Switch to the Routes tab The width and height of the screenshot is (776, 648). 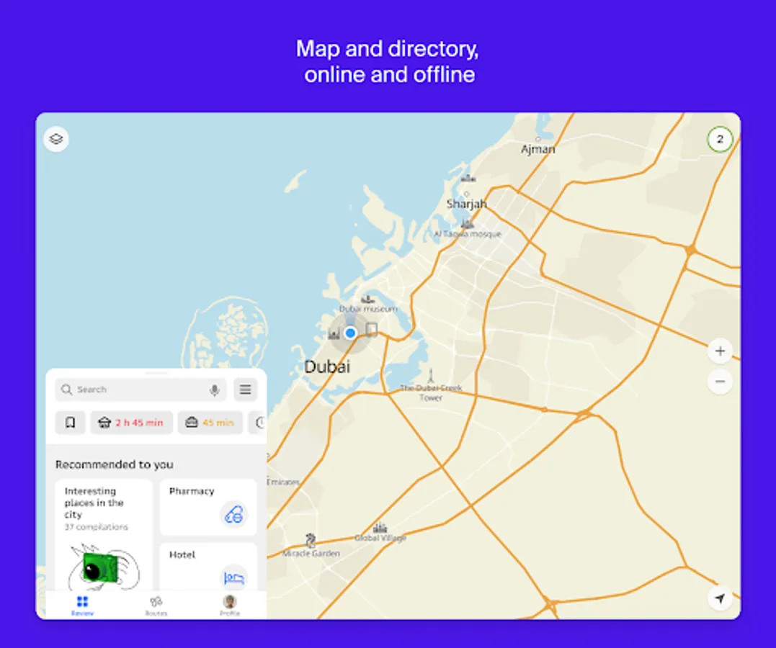coord(156,606)
